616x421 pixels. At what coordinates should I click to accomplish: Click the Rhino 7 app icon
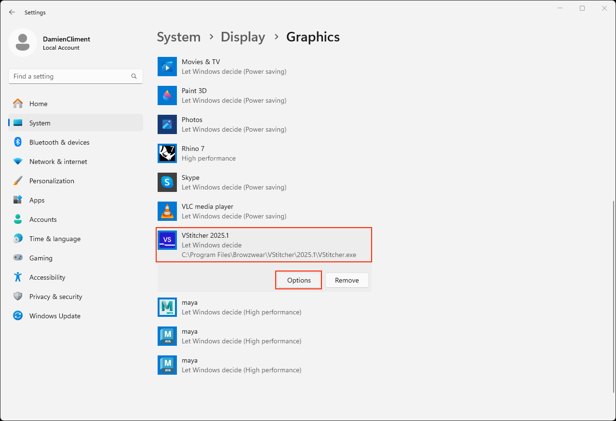(x=167, y=153)
